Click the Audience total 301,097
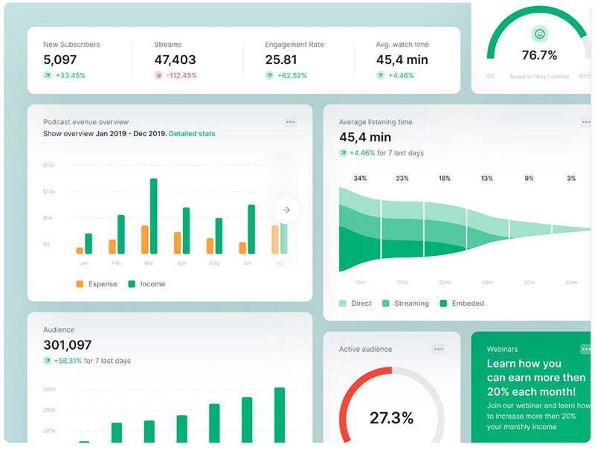Screen dimensions: 595x450 [68, 345]
